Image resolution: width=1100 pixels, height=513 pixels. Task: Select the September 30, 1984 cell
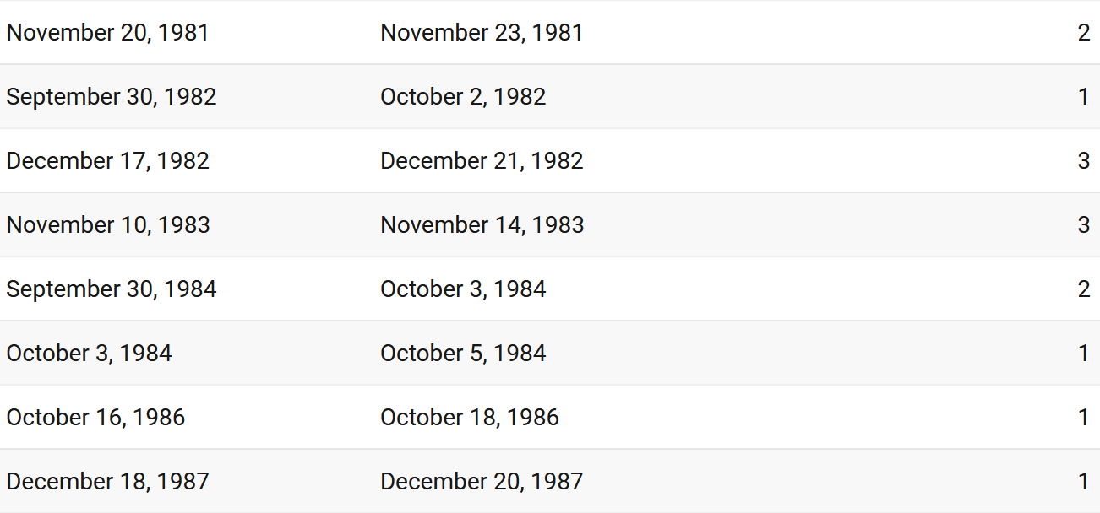click(112, 289)
